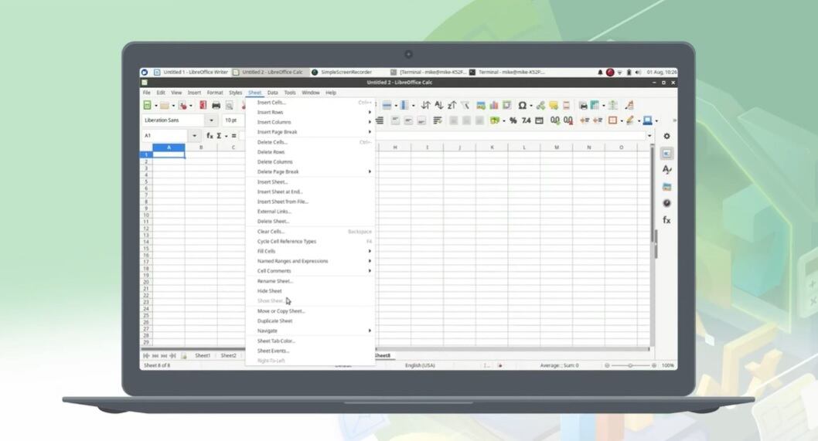Screen dimensions: 818x441
Task: Click the Print icon in toolbar
Action: (x=216, y=105)
